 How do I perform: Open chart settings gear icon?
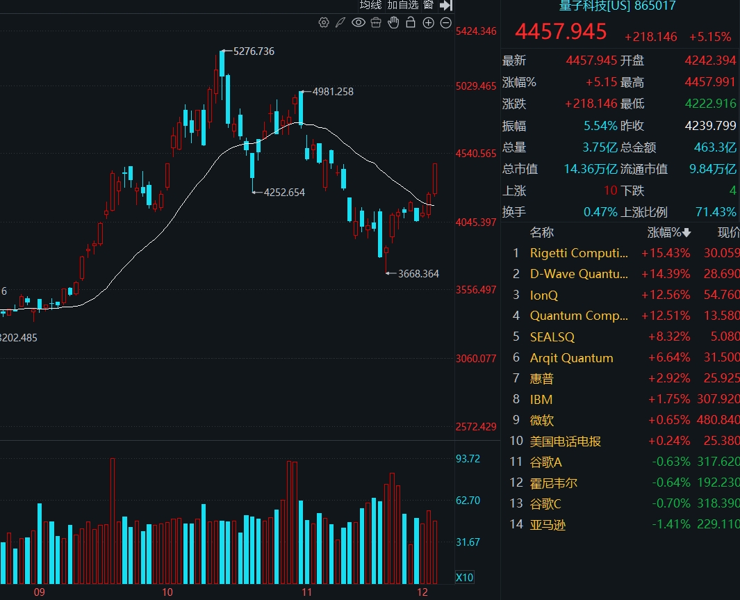tap(324, 22)
